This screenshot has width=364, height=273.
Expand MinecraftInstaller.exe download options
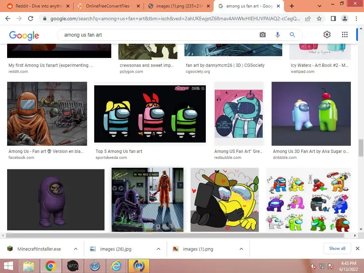[x=76, y=249]
